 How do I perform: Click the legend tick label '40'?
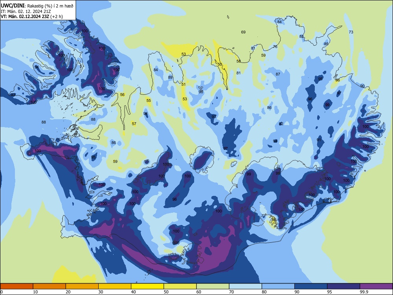pos(133,292)
